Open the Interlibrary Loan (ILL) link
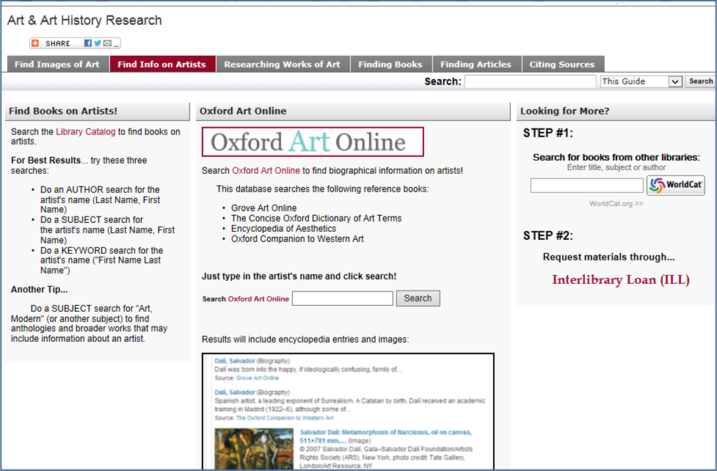This screenshot has width=717, height=471. [621, 280]
